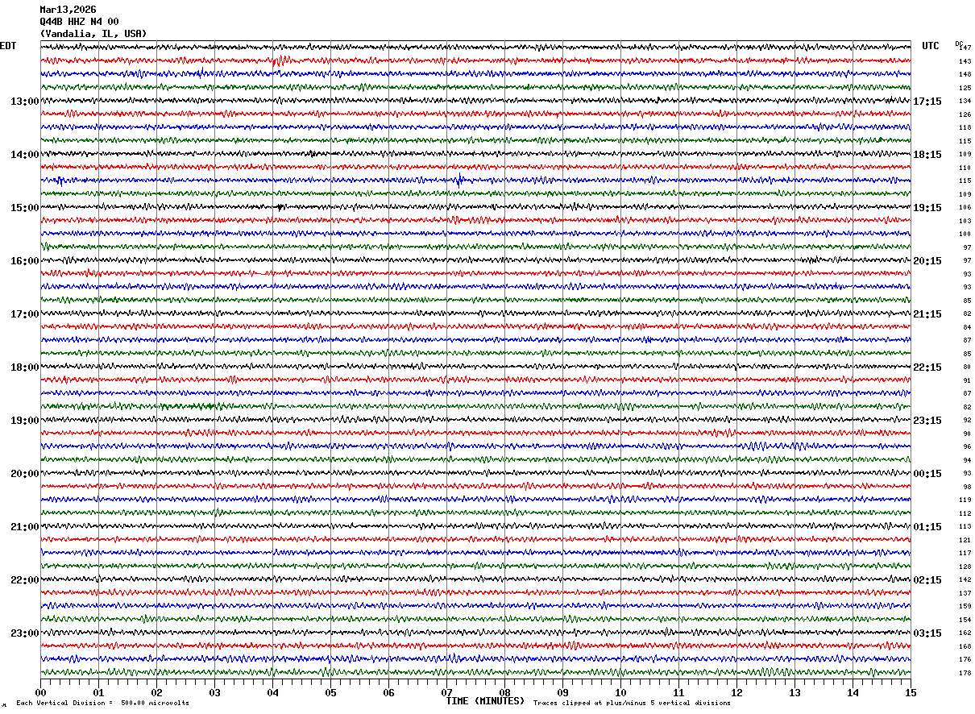Click the 19:15 UTC row label

(x=927, y=208)
